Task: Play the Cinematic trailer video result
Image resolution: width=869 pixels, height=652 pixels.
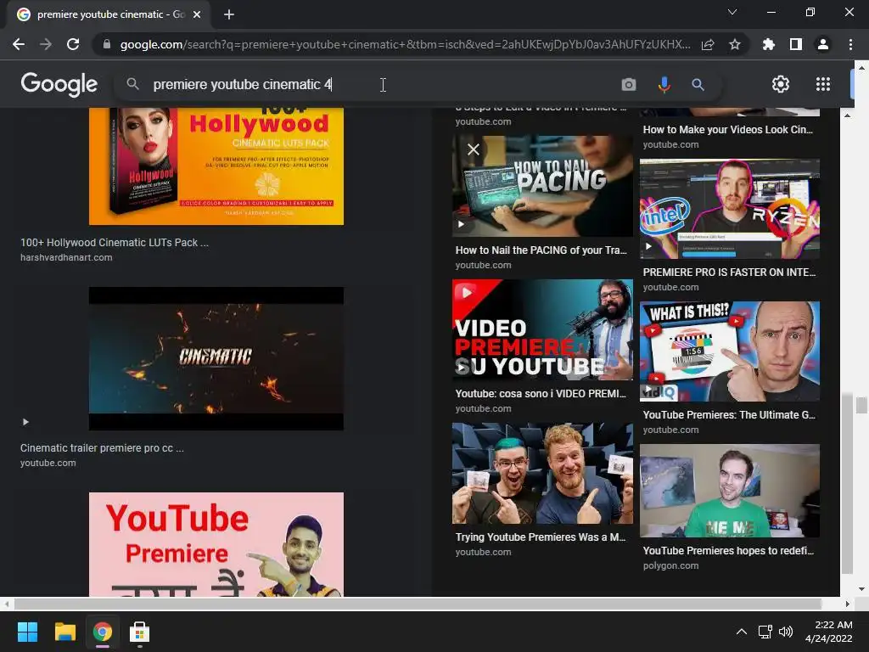Action: pos(25,422)
